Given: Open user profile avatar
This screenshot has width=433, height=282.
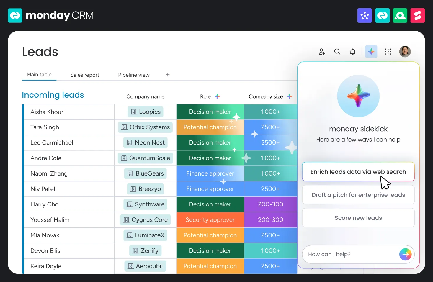Looking at the screenshot, I should [405, 51].
